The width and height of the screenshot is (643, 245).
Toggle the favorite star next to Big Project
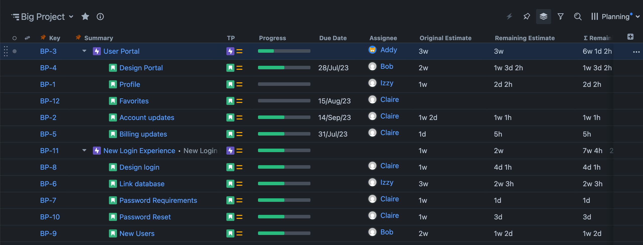coord(85,17)
